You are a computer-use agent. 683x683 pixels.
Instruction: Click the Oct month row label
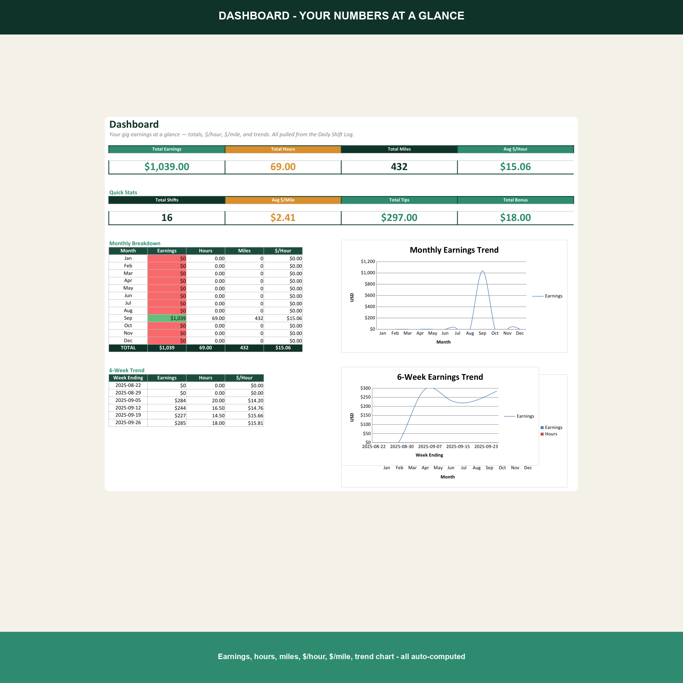128,325
